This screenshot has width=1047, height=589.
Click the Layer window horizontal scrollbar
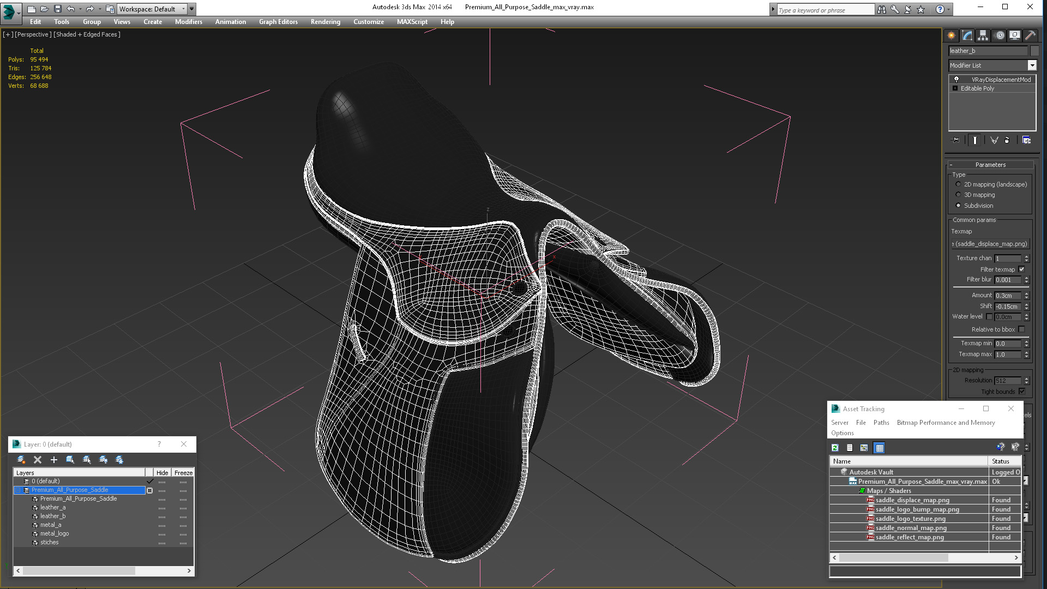[x=104, y=571]
